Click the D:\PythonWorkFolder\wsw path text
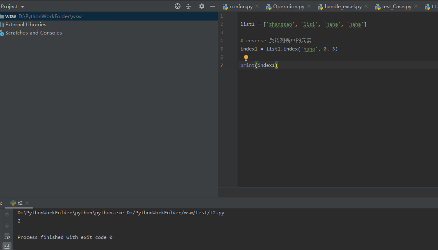438x250 pixels. [50, 16]
